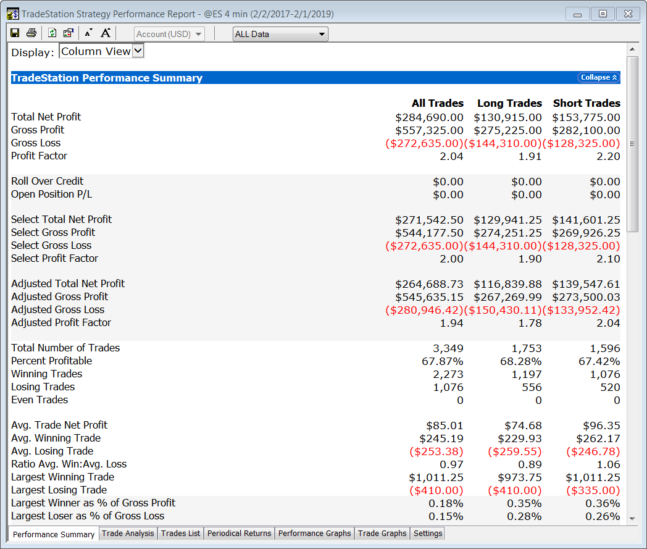Open the Periodical Returns tab
The image size is (647, 549).
(240, 534)
